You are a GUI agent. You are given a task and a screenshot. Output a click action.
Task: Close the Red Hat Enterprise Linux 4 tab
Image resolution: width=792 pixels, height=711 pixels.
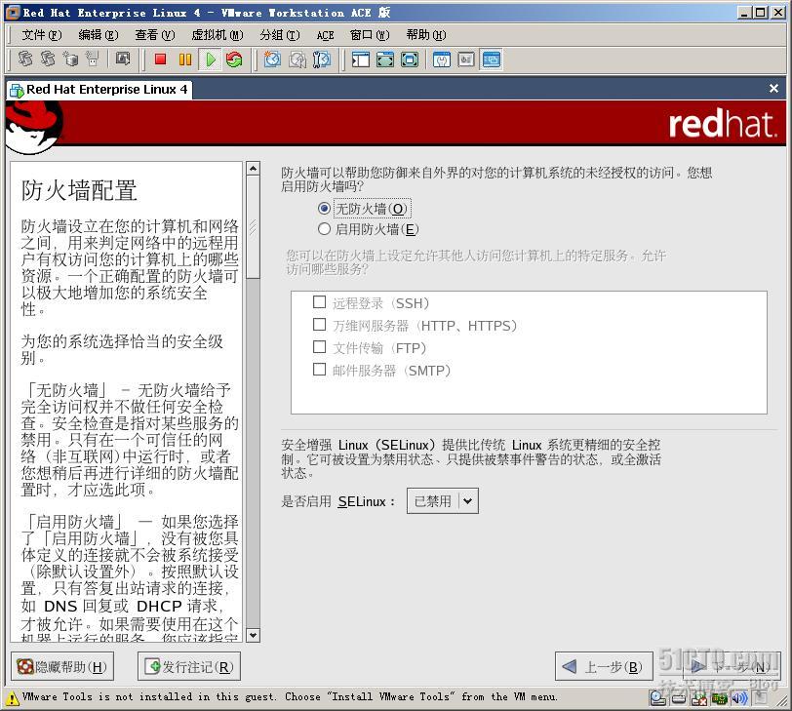pos(773,89)
